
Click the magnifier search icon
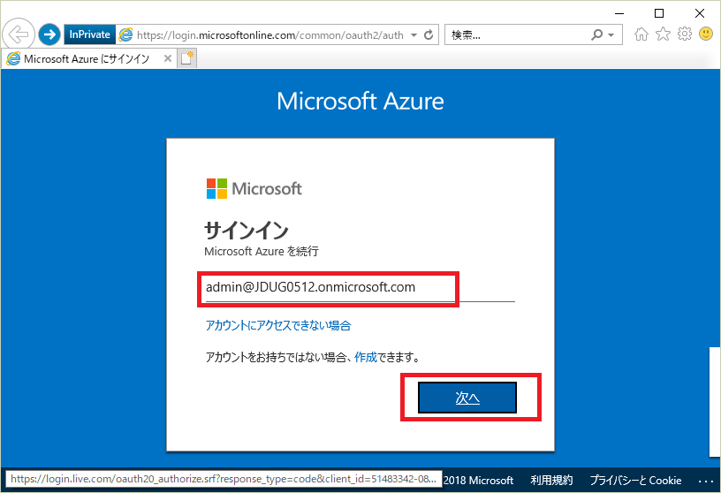point(596,34)
